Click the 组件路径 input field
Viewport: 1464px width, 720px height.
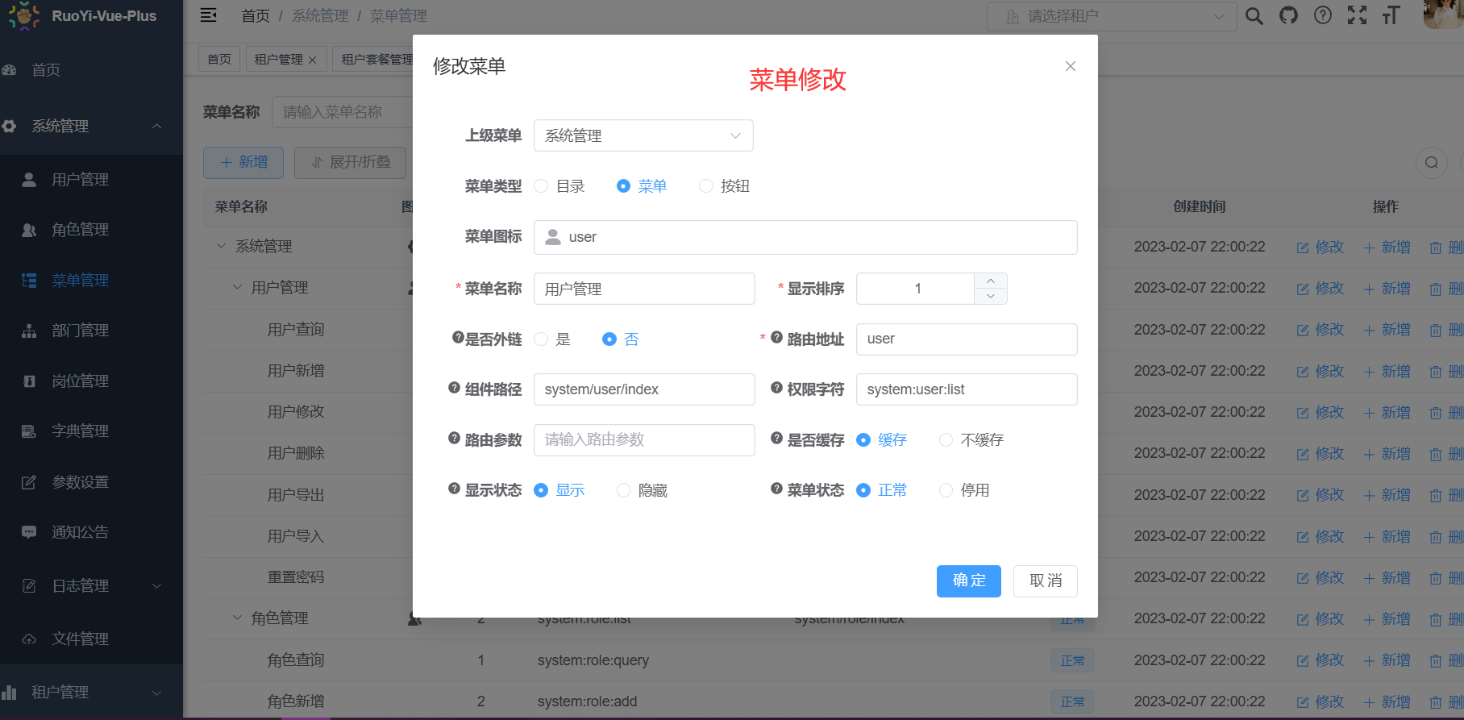pos(644,389)
